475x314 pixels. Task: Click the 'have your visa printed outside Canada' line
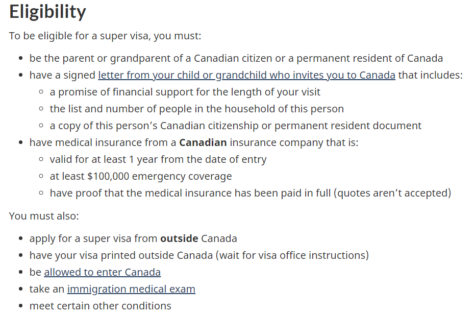pos(199,255)
